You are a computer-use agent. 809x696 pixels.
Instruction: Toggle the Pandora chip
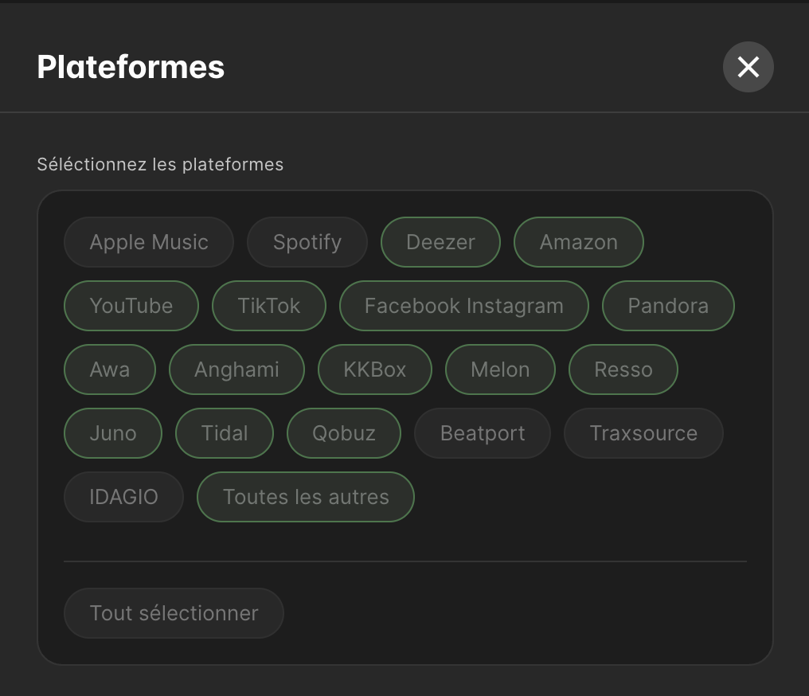[668, 306]
